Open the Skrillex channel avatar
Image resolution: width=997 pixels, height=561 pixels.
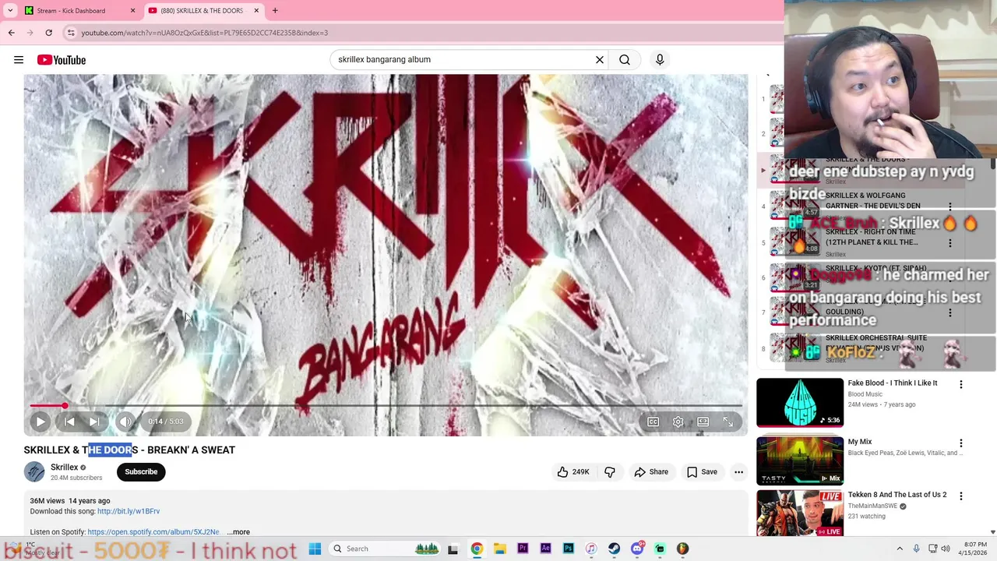34,471
